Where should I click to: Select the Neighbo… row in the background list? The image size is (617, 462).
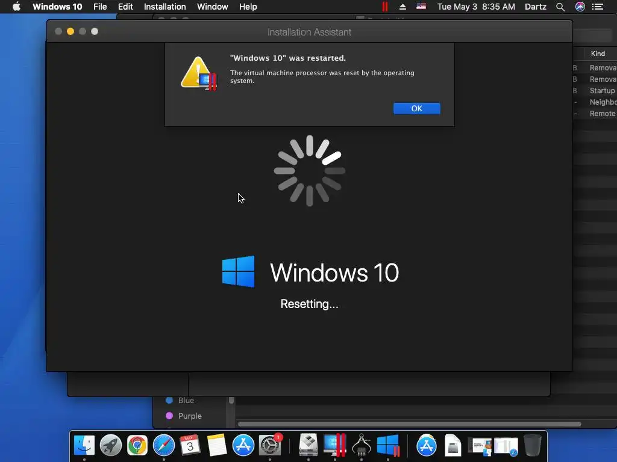[595, 102]
